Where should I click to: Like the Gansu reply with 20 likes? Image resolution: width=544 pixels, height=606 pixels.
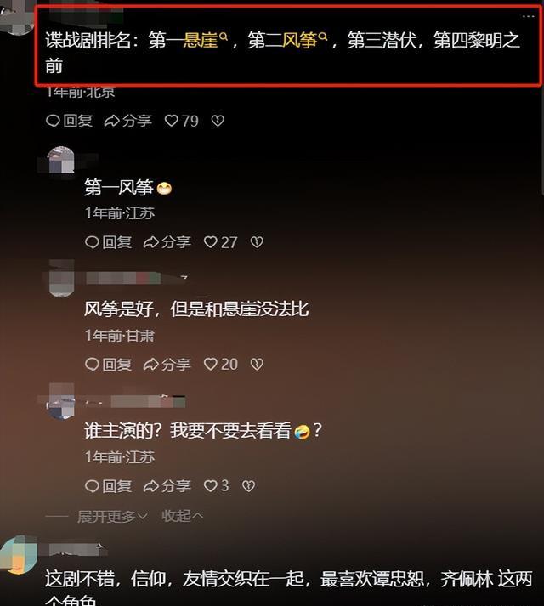click(x=220, y=364)
